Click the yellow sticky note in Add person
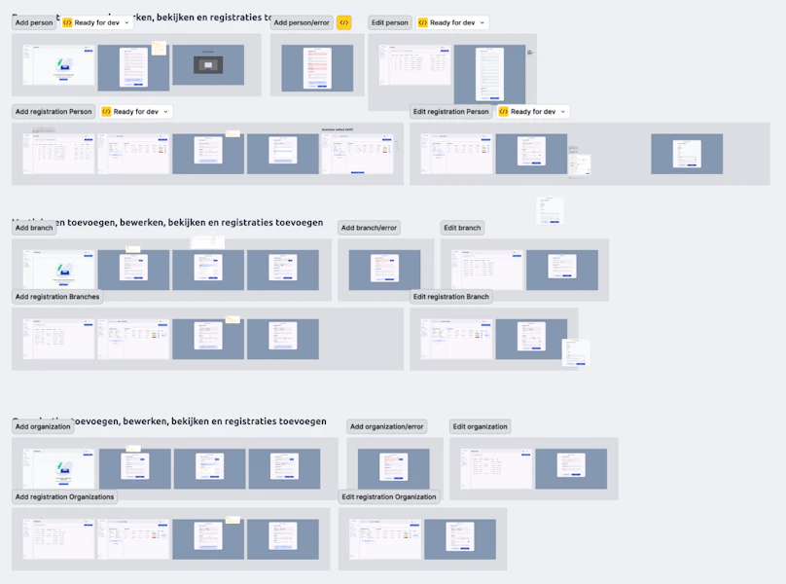The height and width of the screenshot is (584, 786). click(159, 48)
